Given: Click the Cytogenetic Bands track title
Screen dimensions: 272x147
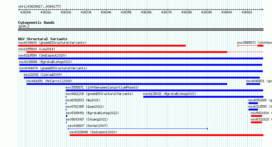Looking at the screenshot, I should [36, 23].
